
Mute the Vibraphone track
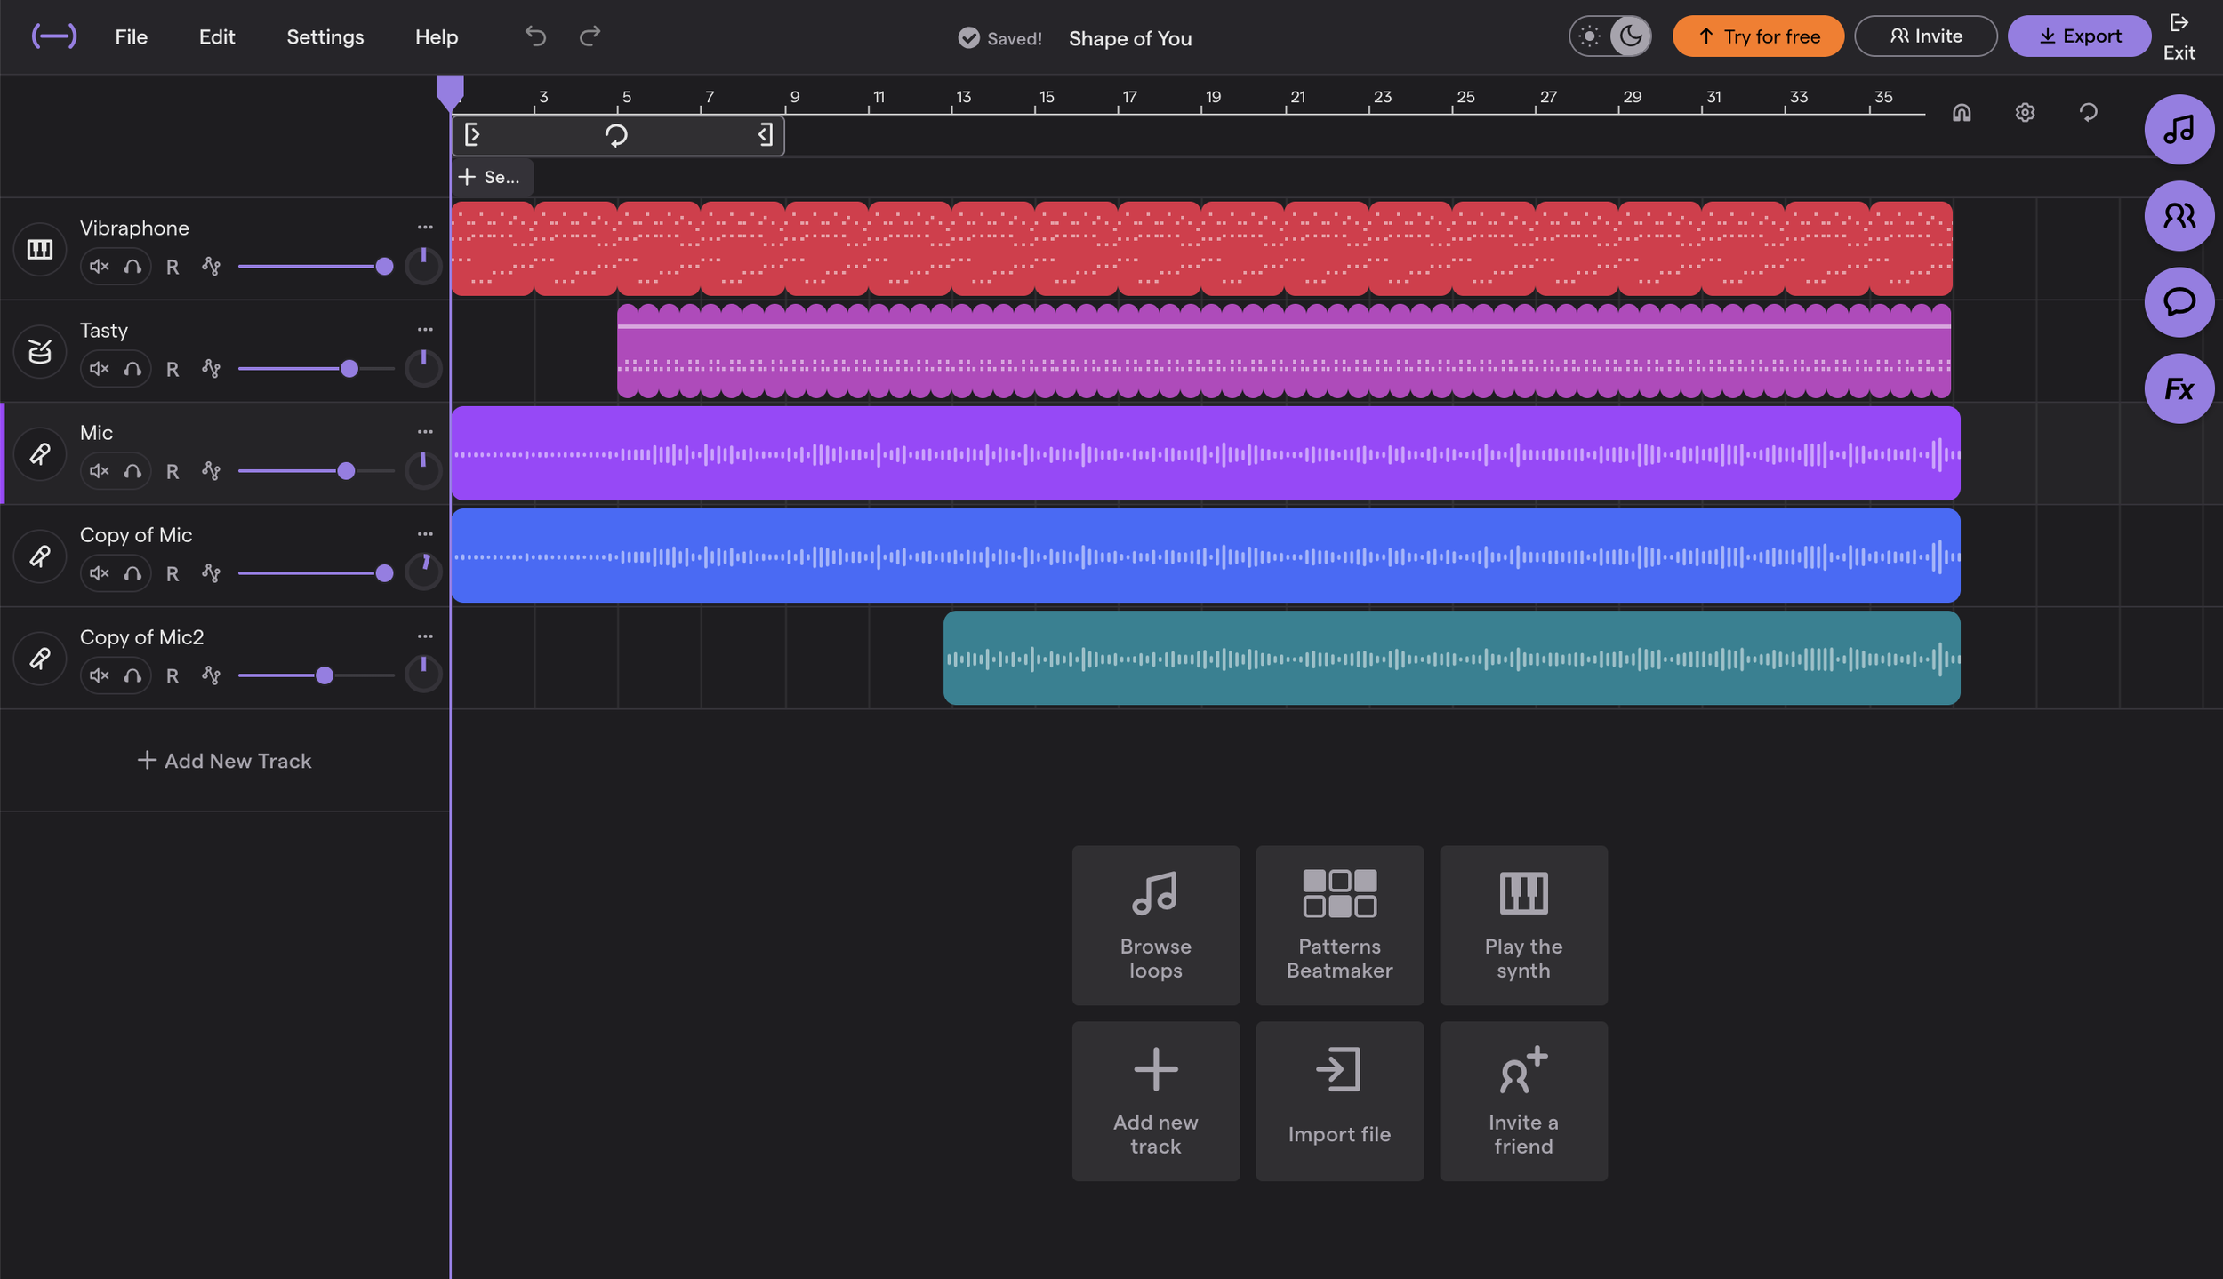click(x=99, y=267)
